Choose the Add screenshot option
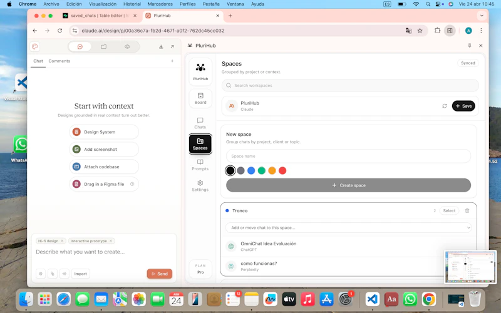 coord(104,149)
